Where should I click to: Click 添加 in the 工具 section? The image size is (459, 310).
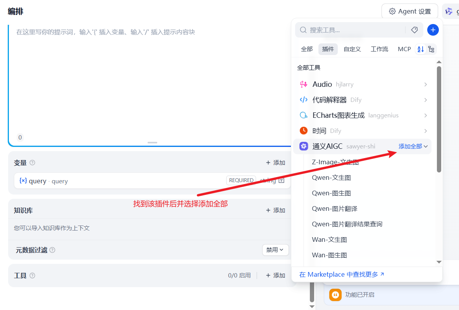tap(275, 276)
